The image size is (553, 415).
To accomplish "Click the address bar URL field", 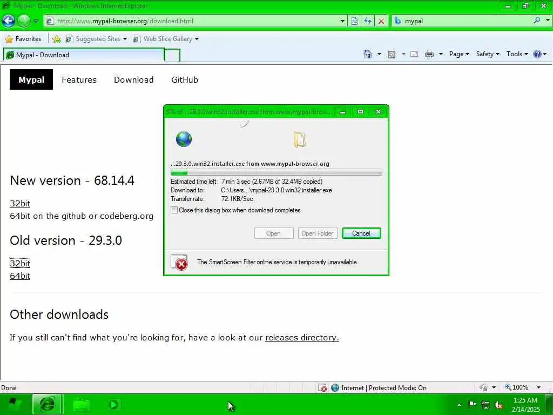I will pos(192,21).
